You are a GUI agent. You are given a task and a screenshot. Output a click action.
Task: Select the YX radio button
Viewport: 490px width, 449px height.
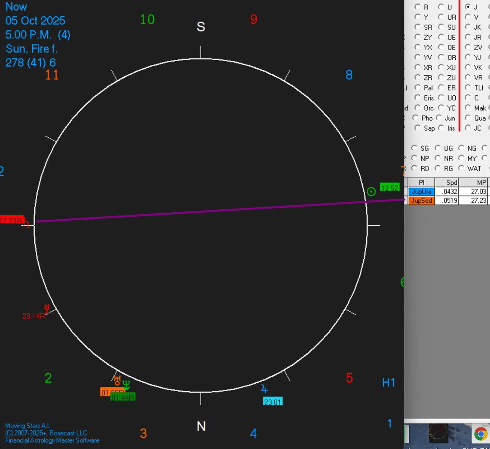point(417,47)
